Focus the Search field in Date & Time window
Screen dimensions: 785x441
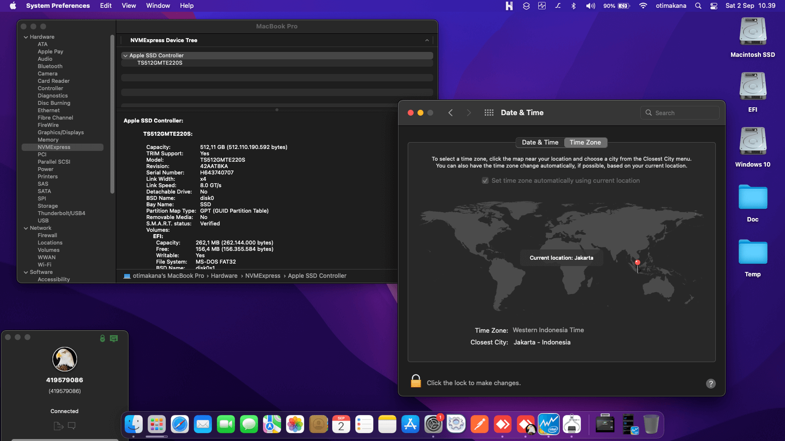tap(680, 113)
